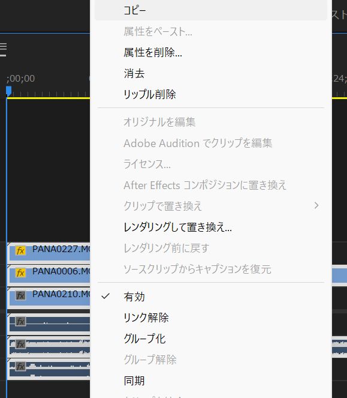Screen dimensions: 347x398
Task: Select the PANA0210 video clip
Action: click(50, 297)
